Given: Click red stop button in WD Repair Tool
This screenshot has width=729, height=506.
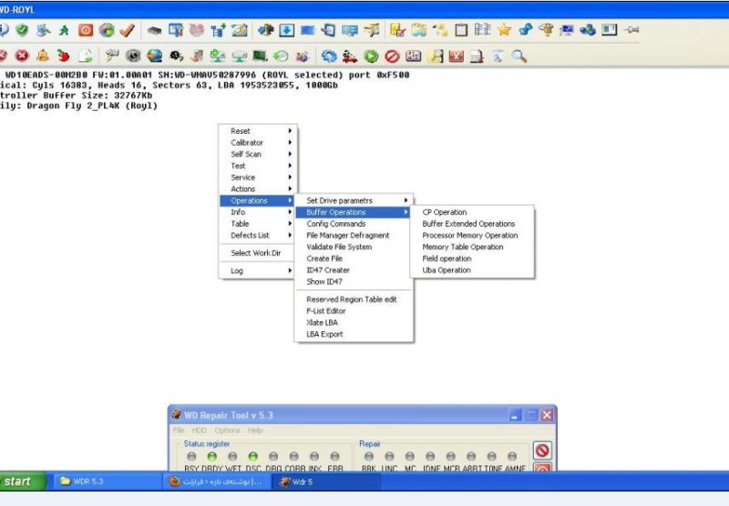Looking at the screenshot, I should [542, 450].
